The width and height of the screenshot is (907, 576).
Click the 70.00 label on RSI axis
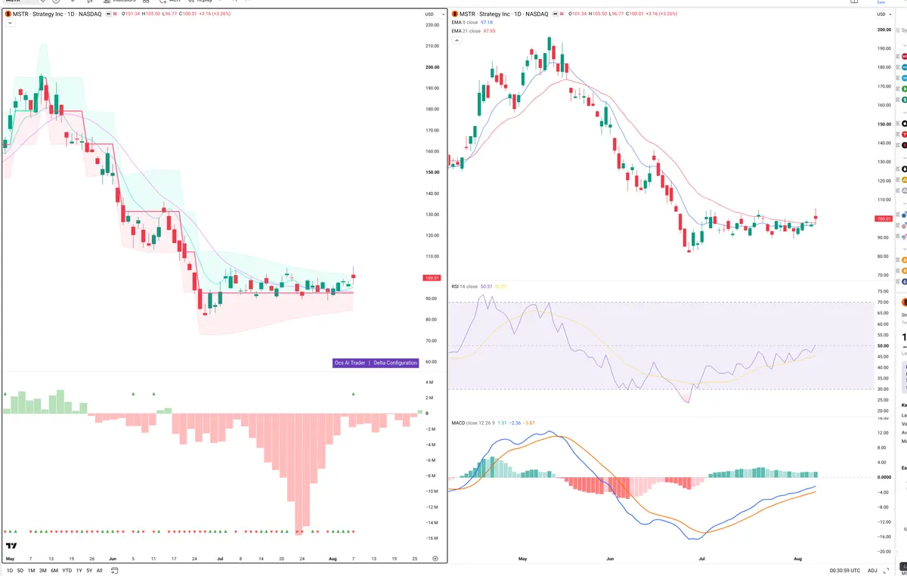click(x=884, y=302)
